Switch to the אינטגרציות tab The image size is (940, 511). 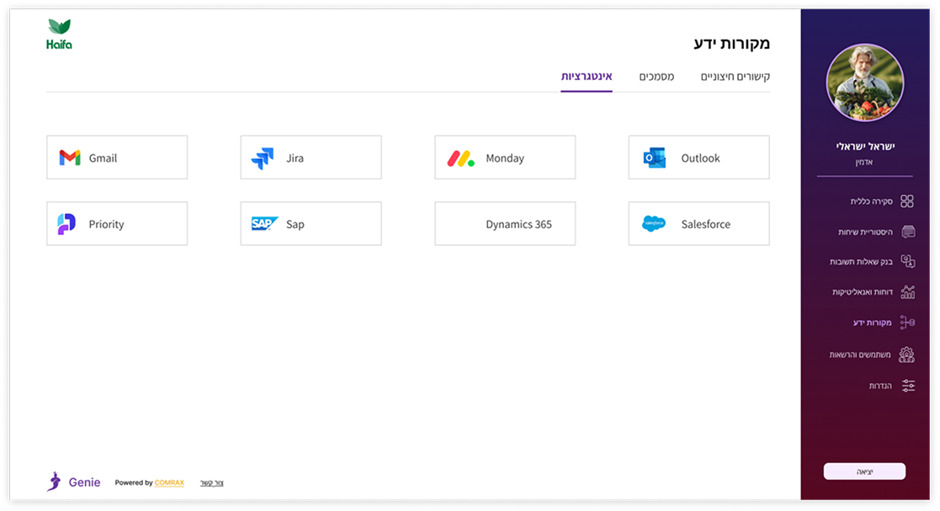[587, 74]
